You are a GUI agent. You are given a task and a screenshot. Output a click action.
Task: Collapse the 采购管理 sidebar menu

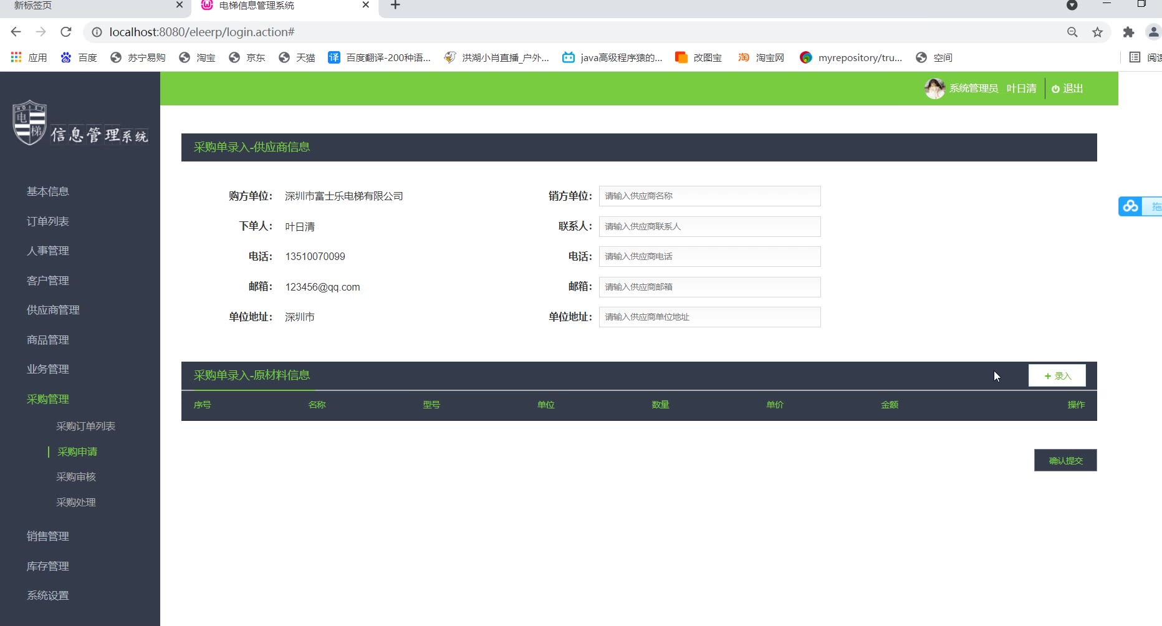coord(48,399)
